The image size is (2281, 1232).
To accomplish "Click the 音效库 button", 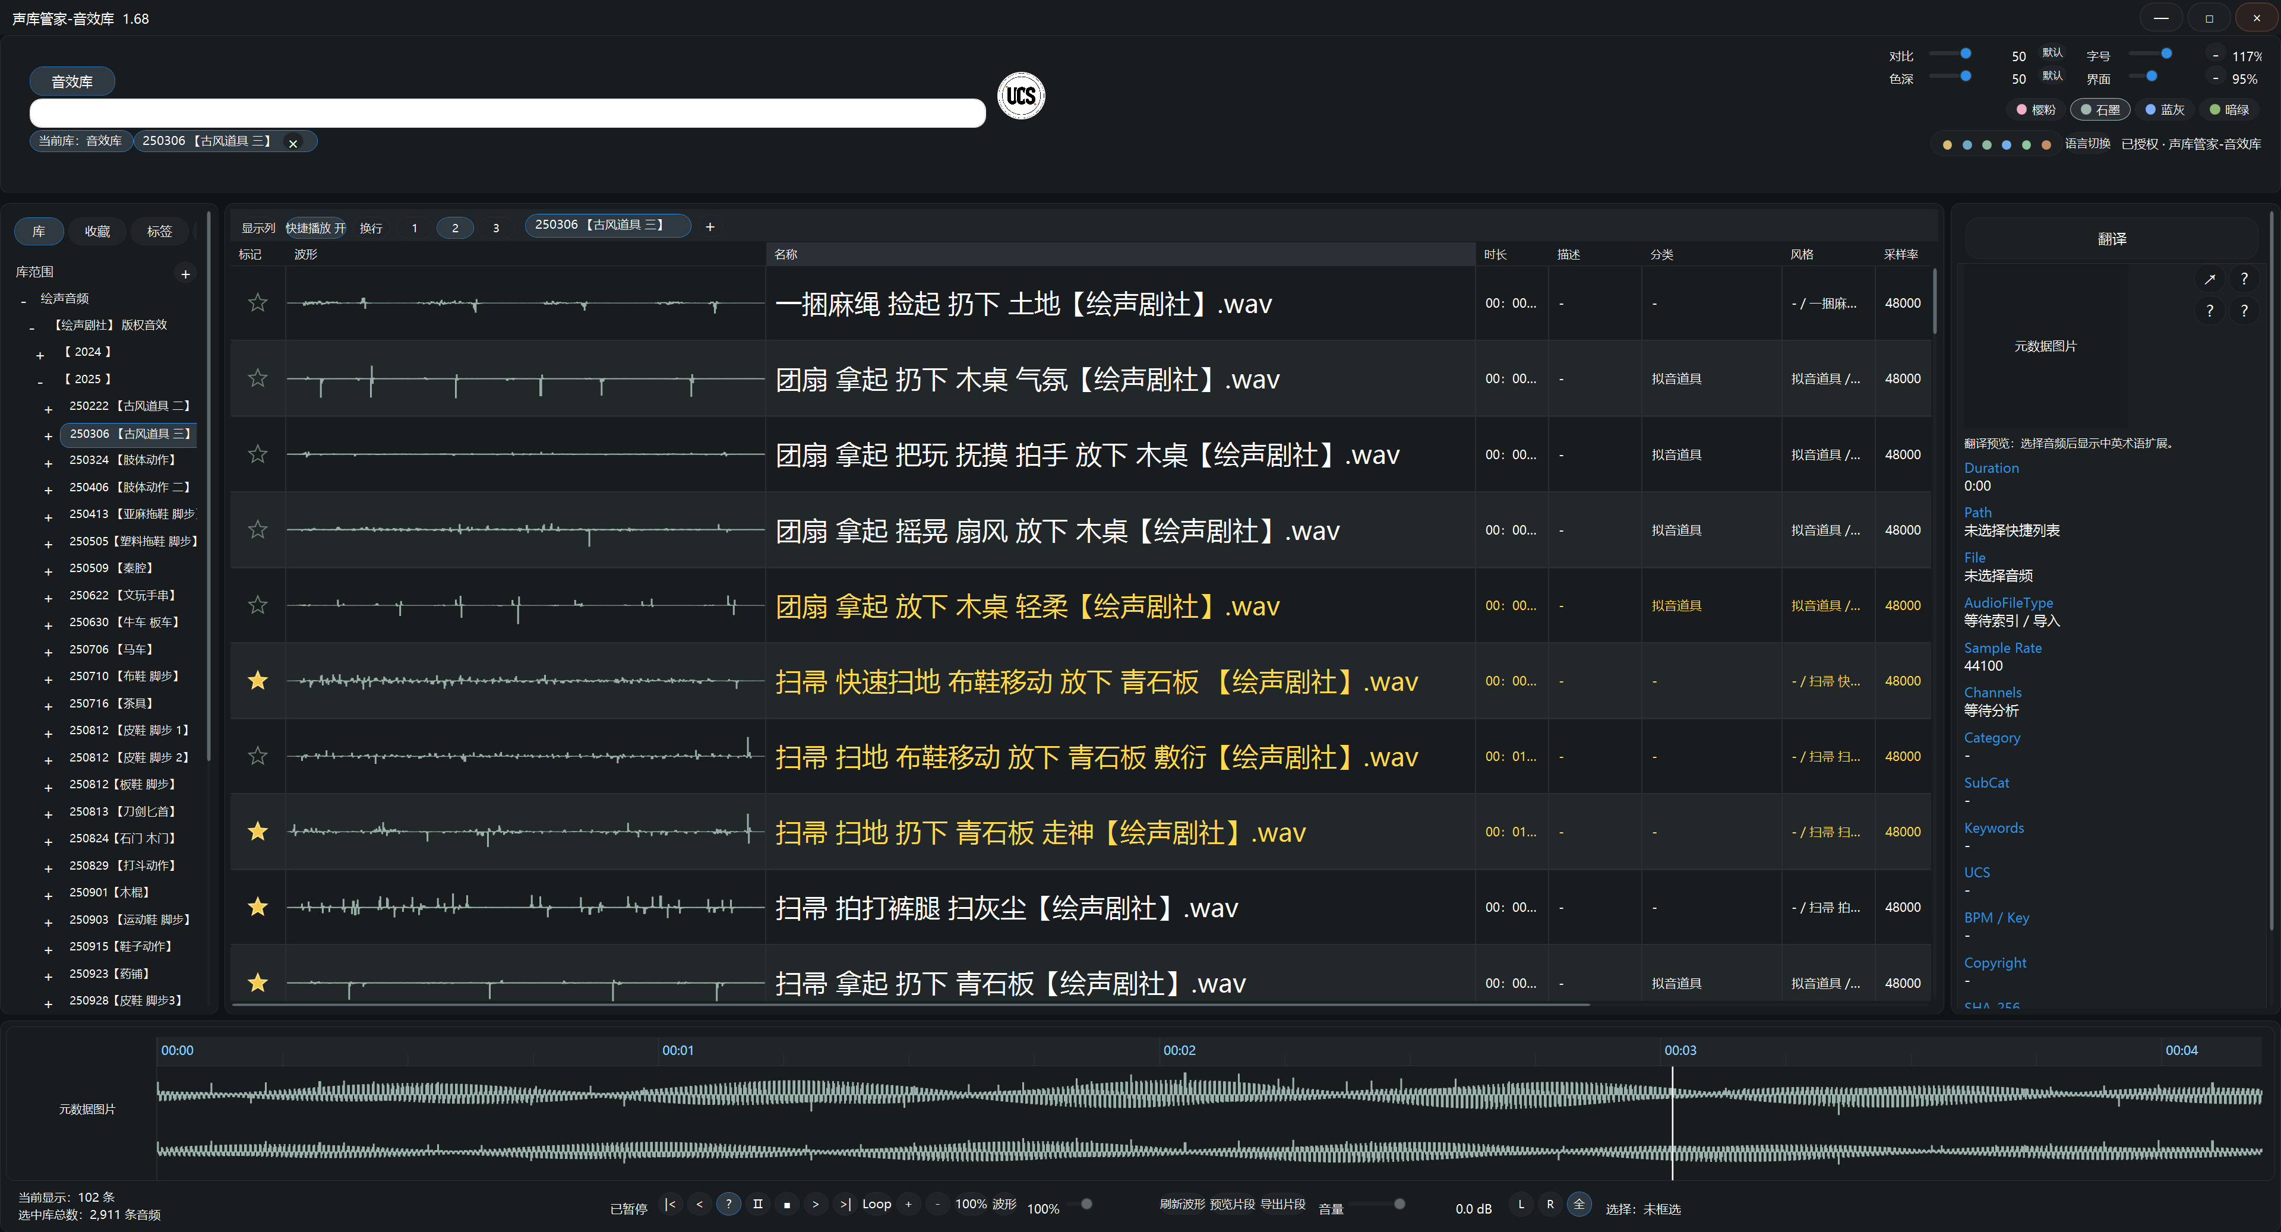I will (x=72, y=81).
